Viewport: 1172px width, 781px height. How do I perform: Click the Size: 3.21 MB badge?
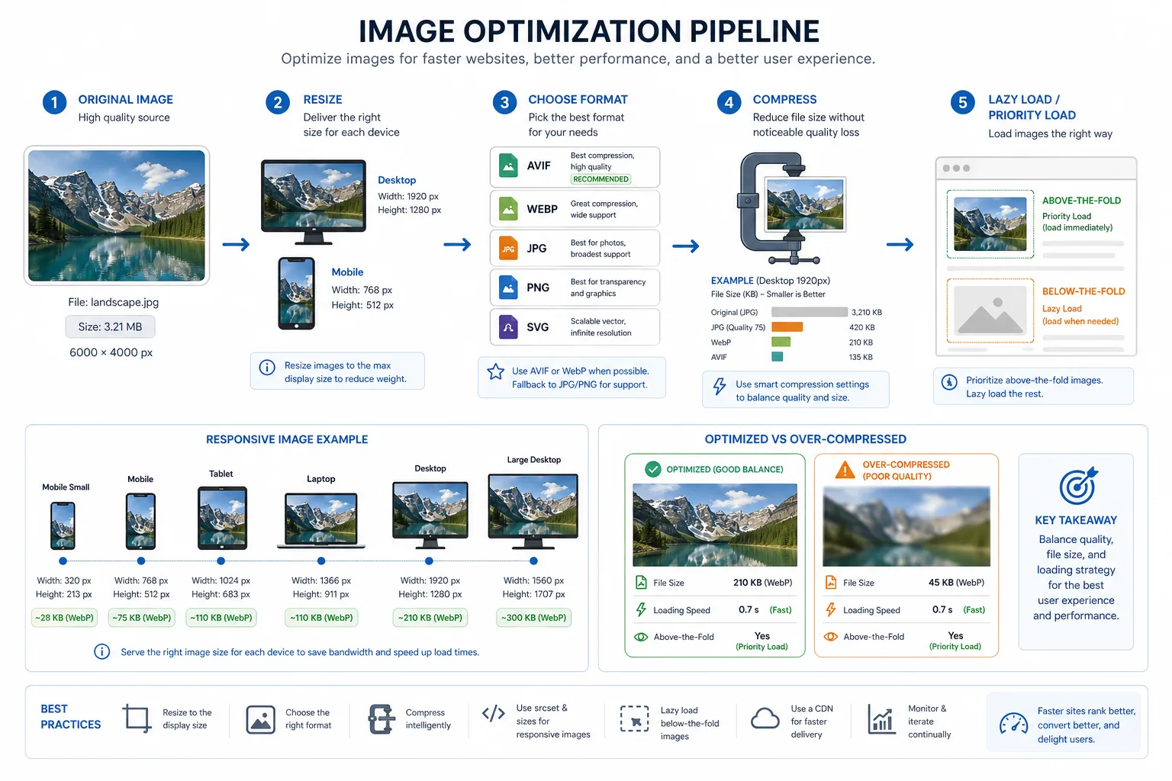click(111, 326)
